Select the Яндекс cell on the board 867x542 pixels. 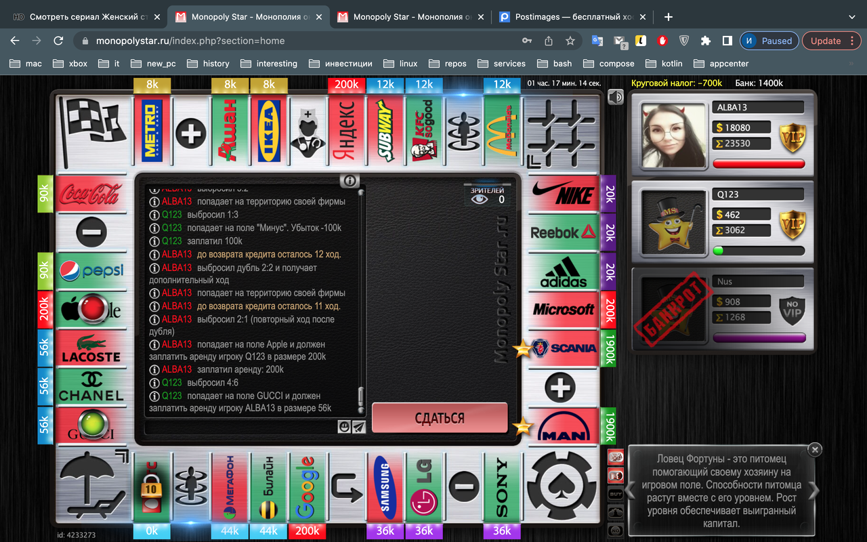347,131
